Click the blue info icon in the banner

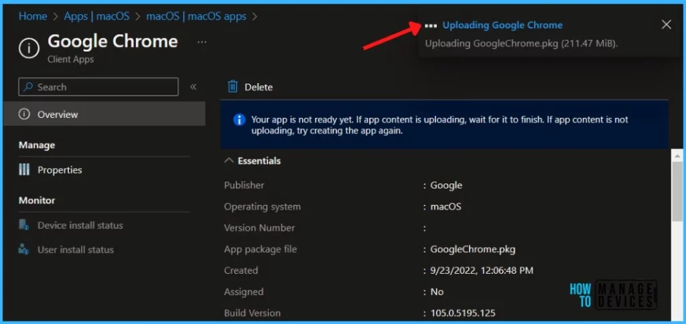tap(239, 120)
